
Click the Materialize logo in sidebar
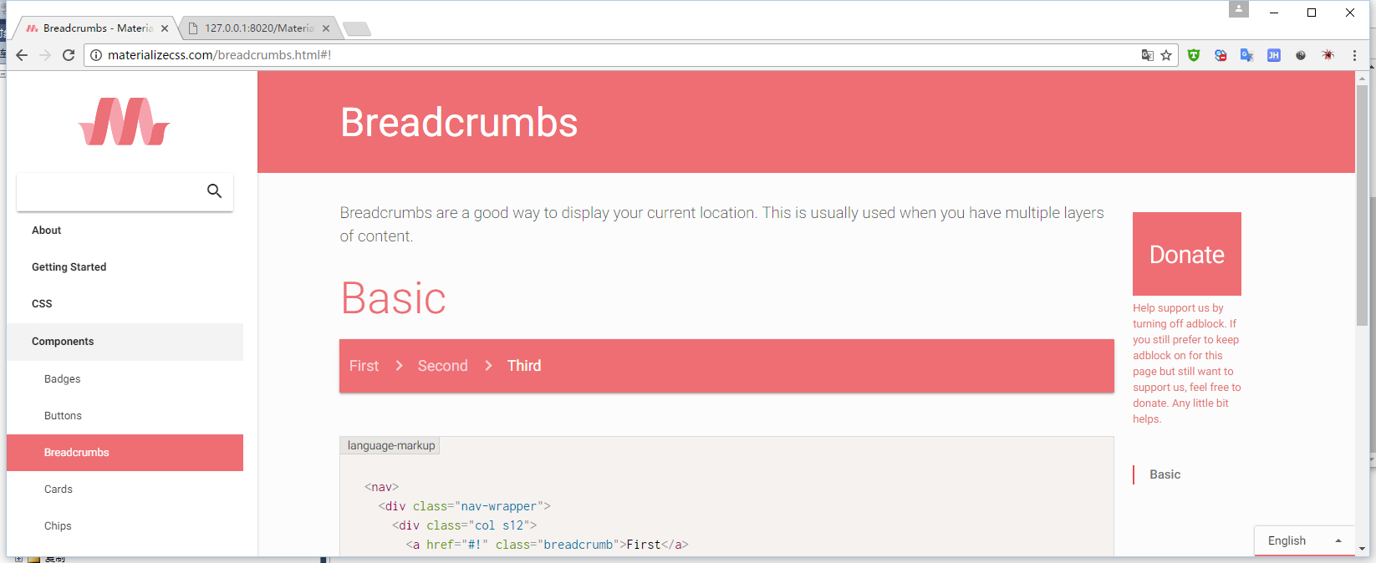125,122
